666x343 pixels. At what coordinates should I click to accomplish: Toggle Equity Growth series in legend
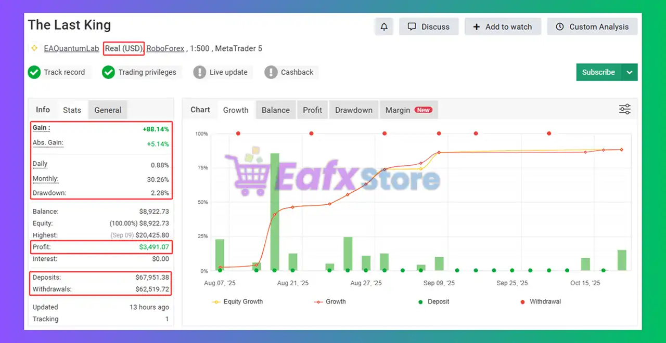[x=237, y=301]
